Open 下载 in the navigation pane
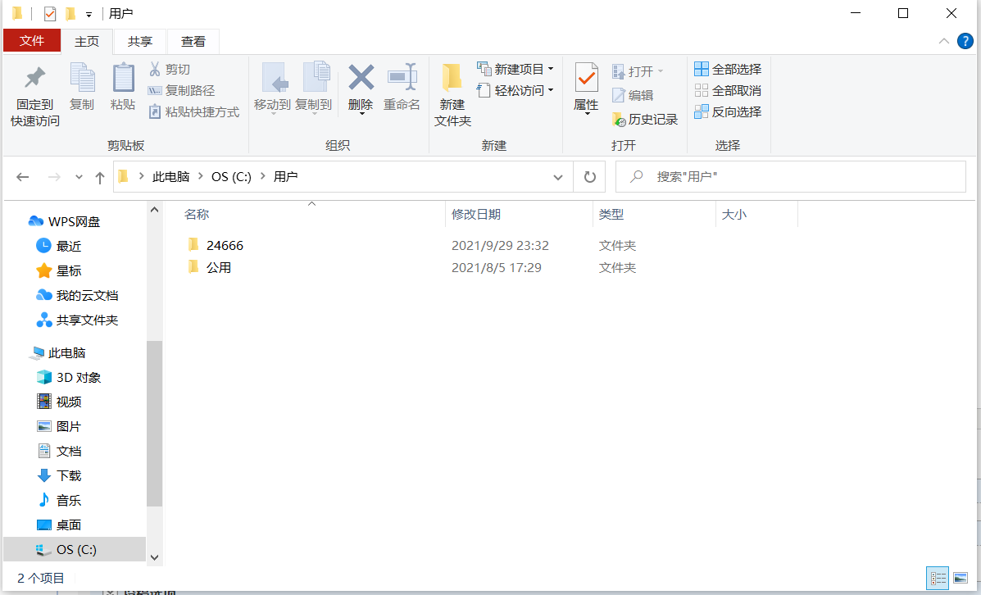 [x=60, y=475]
